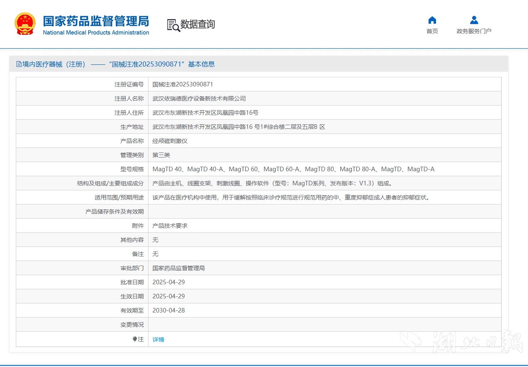Click registrant name 武汉依瑞德医疗设备新技术有限公司
This screenshot has height=367, width=528.
pos(199,99)
